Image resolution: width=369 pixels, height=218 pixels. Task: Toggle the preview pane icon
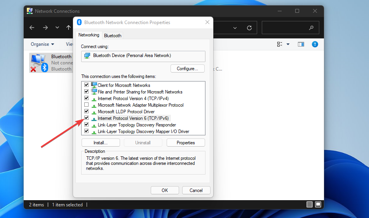click(301, 44)
